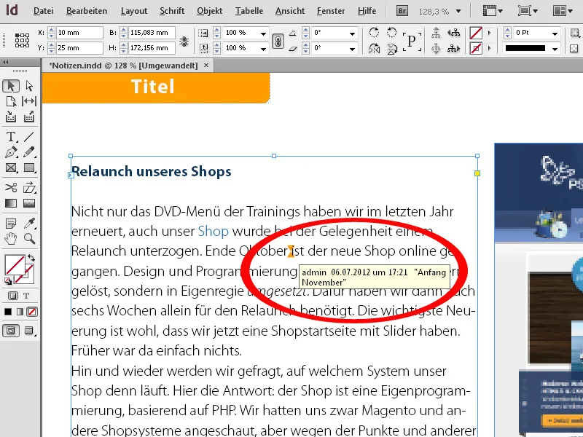Switch to Preview view mode
This screenshot has width=583, height=437.
point(29,331)
